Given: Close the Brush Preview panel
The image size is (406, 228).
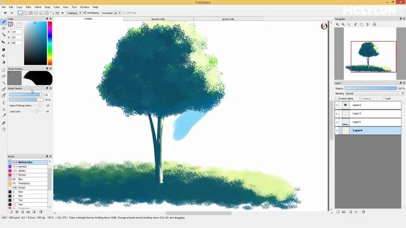Looking at the screenshot, I should pyautogui.click(x=51, y=68).
